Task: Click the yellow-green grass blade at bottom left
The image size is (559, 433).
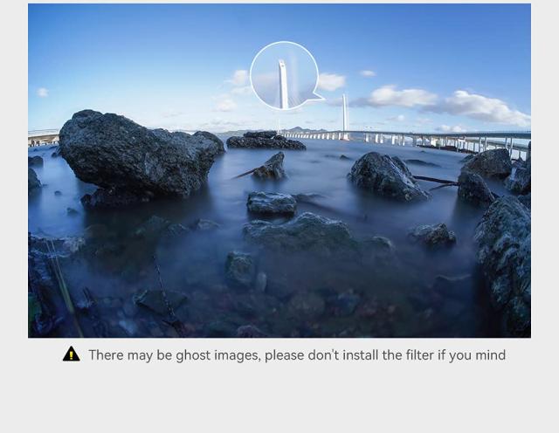Action: tap(66, 289)
